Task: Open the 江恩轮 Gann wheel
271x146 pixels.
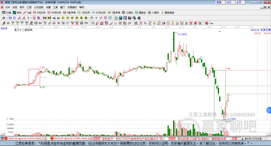Action: click(x=128, y=13)
